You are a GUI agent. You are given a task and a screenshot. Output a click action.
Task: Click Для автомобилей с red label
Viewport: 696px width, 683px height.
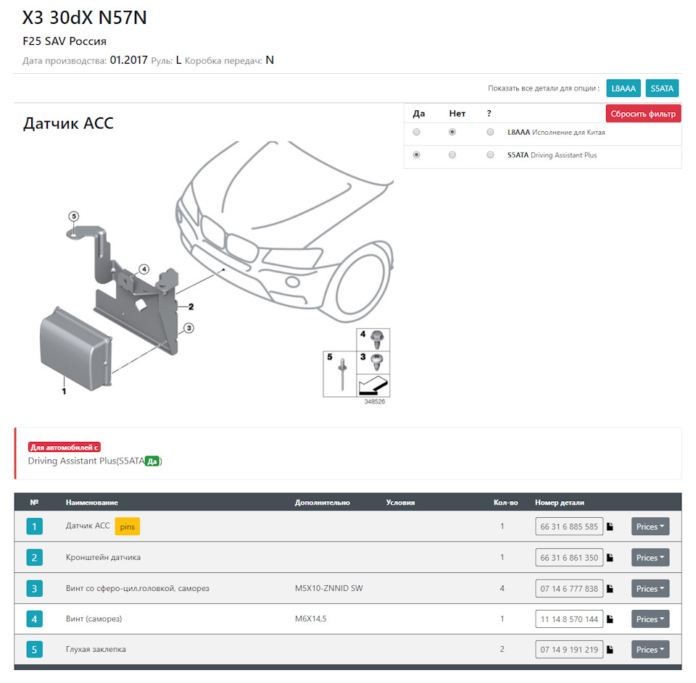[x=65, y=447]
